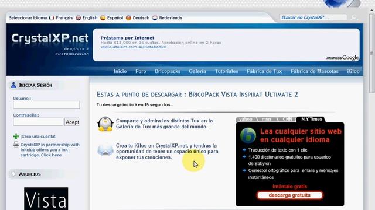The height and width of the screenshot is (210, 375).
Task: Click the scrollbar up arrow
Action: pyautogui.click(x=371, y=10)
